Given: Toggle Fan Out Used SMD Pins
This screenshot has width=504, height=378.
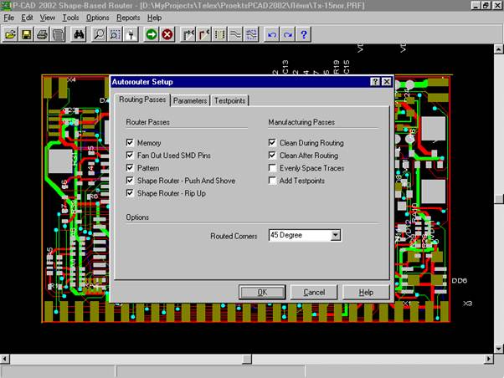Looking at the screenshot, I should point(130,156).
